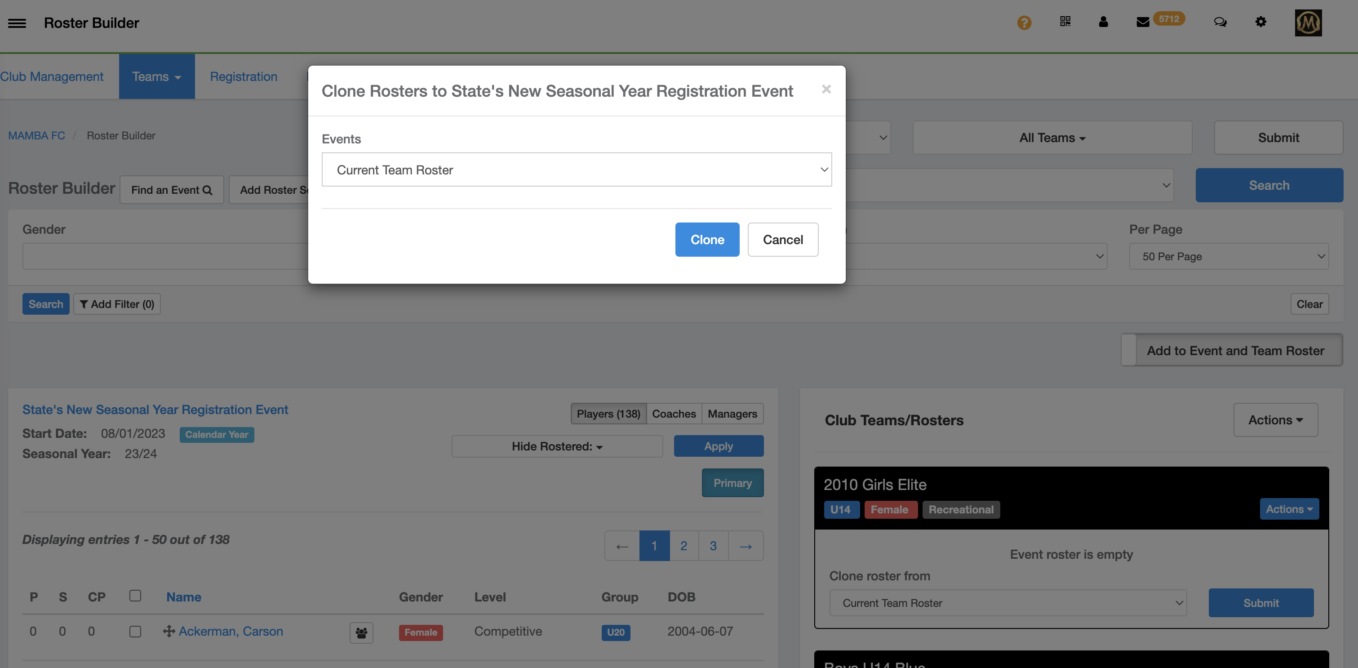
Task: Expand the All Teams dropdown filter
Action: coord(1052,137)
